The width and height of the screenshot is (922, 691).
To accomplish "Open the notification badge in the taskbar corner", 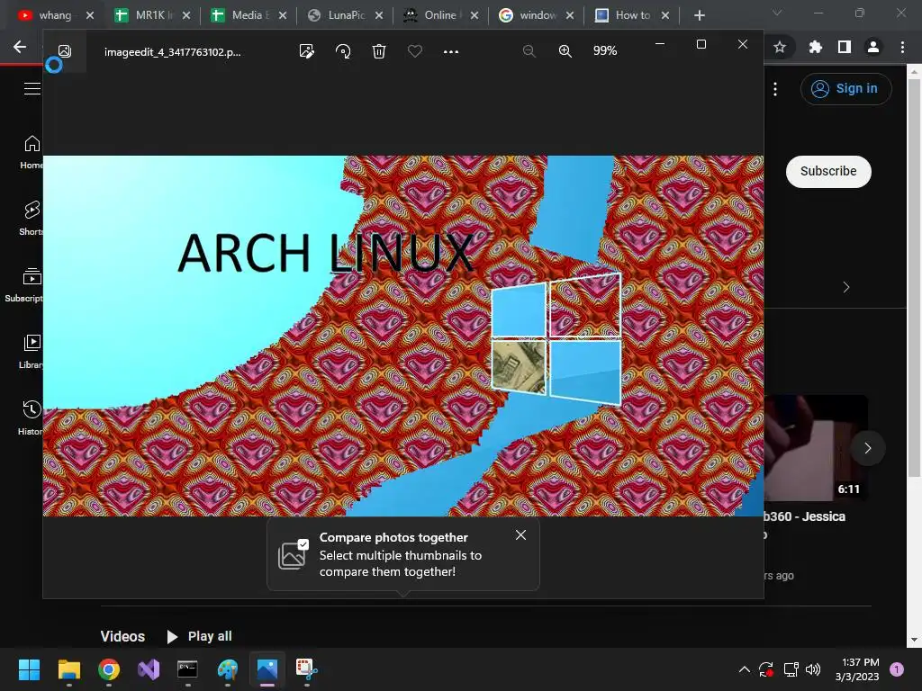I will pos(897,669).
